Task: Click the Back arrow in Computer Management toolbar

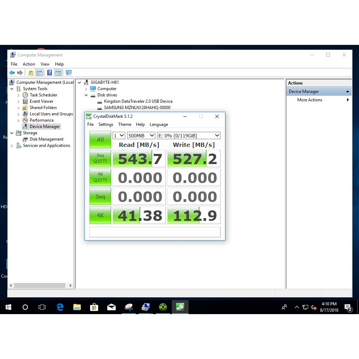Action: 12,73
